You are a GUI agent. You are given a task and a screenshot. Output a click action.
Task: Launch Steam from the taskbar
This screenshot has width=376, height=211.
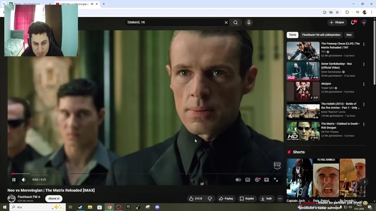[80, 207]
